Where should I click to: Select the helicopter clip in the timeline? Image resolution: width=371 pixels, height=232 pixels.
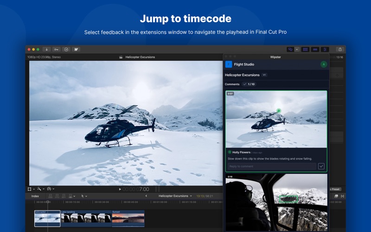pos(47,219)
